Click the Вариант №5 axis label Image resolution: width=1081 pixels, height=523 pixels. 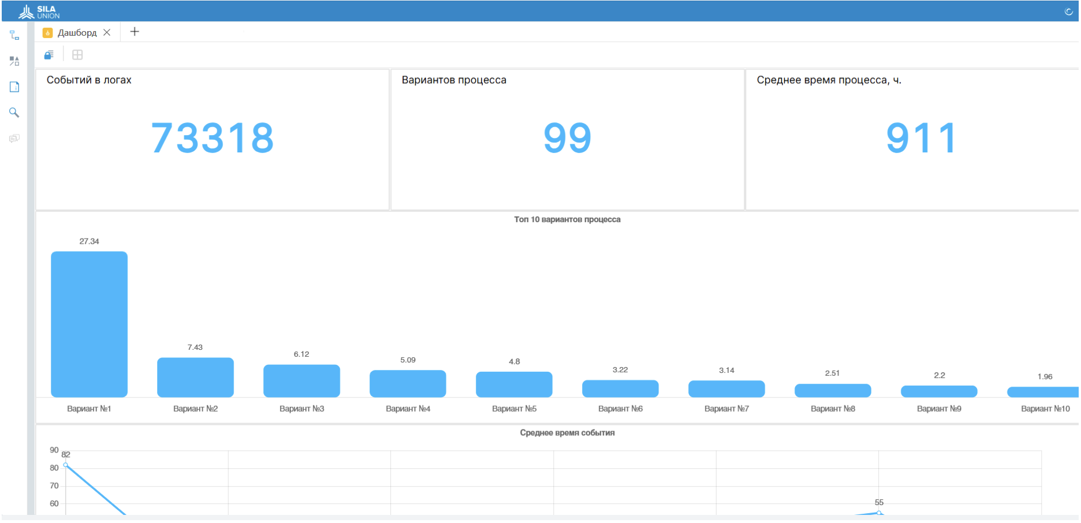point(514,408)
